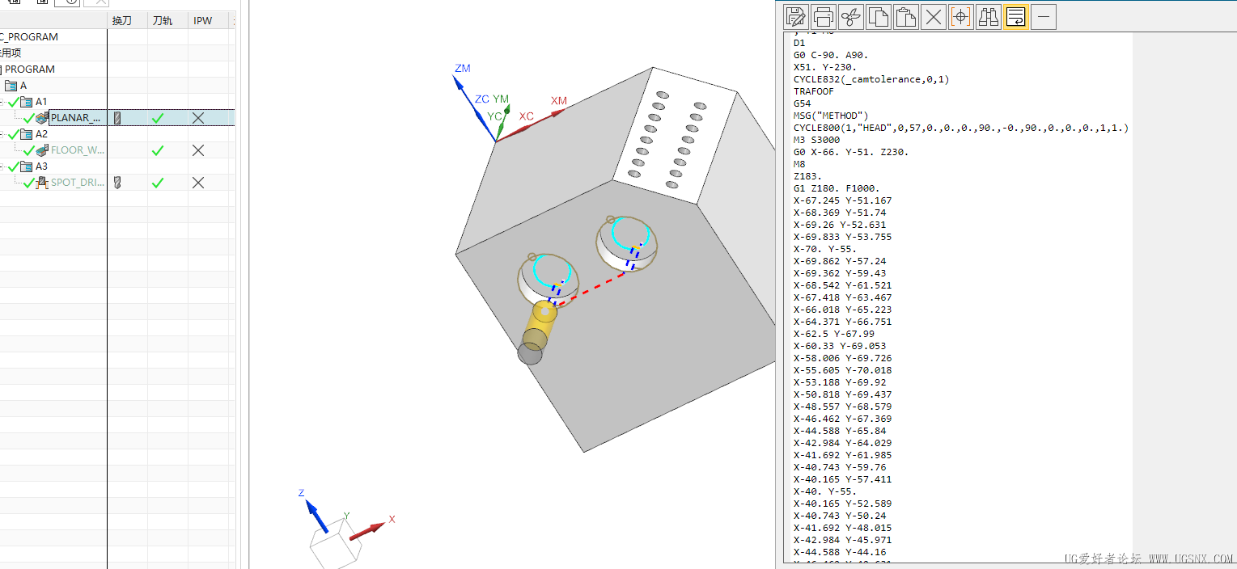Image resolution: width=1237 pixels, height=569 pixels.
Task: Click the Delete X icon in listing toolbar
Action: tap(934, 16)
